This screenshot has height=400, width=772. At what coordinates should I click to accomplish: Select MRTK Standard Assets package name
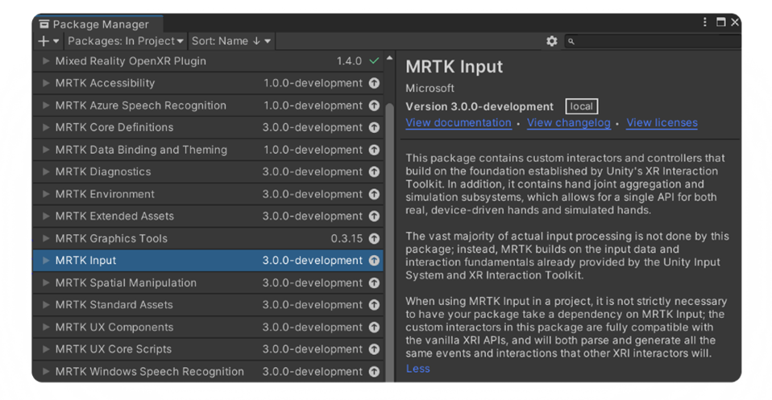point(114,304)
